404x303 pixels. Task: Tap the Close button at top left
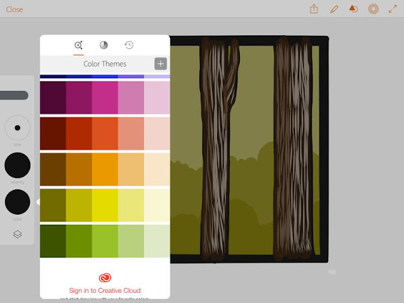(x=15, y=9)
